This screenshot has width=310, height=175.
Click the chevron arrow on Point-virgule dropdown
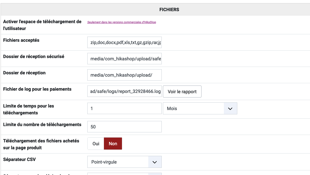155,162
